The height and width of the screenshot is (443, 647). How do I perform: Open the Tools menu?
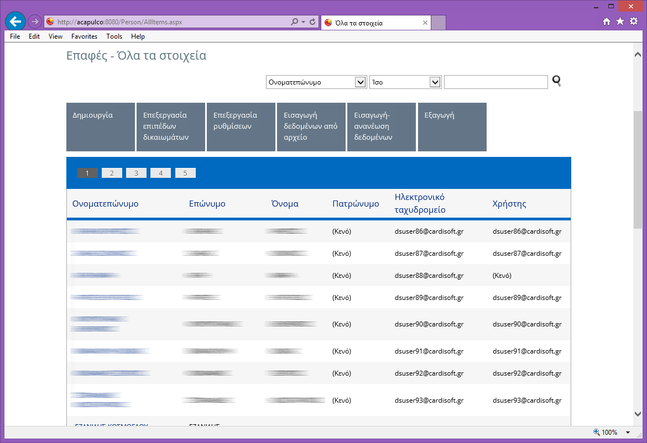point(114,36)
